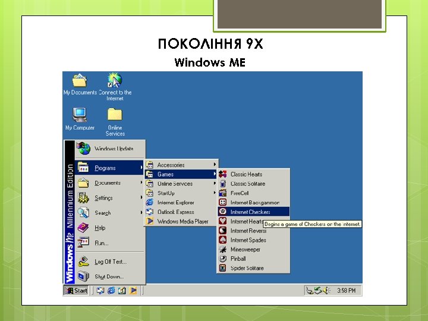Open Connect to the Internet shortcut
This screenshot has height=321, width=428.
click(x=115, y=87)
